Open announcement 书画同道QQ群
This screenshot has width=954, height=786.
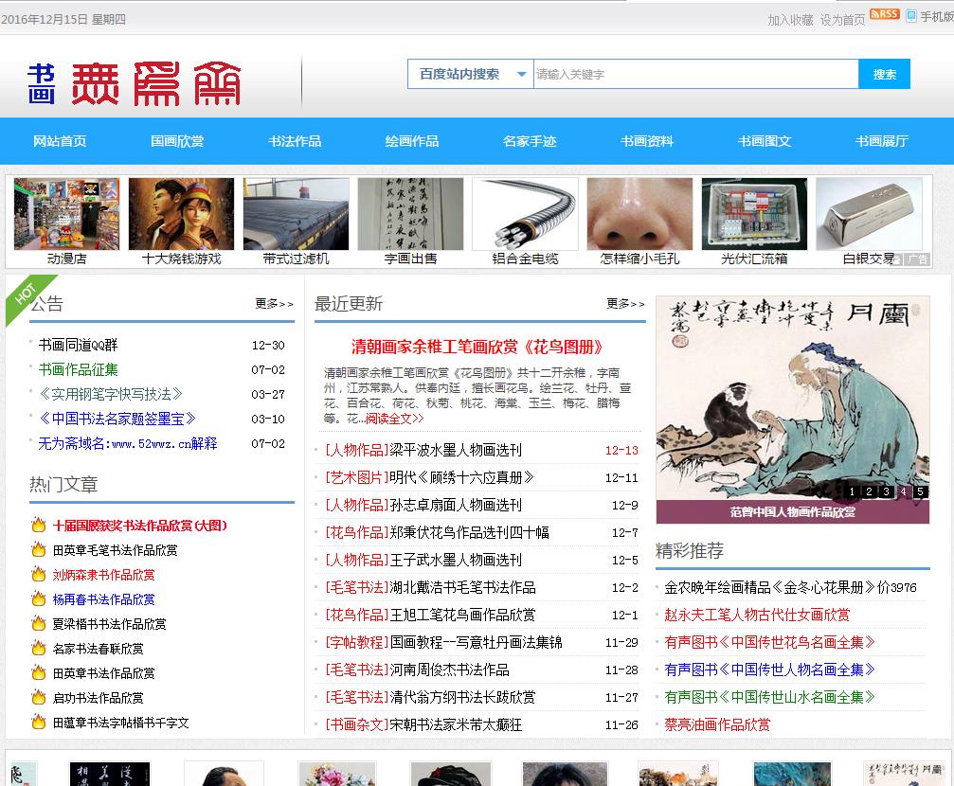click(x=78, y=345)
